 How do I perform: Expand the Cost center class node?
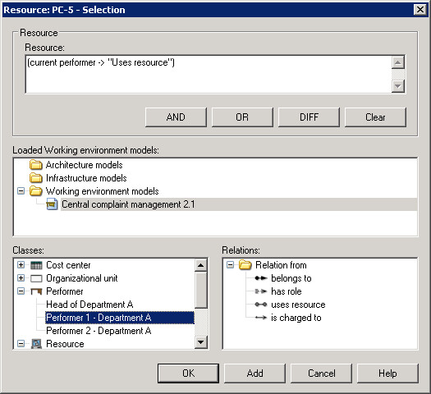coord(21,265)
